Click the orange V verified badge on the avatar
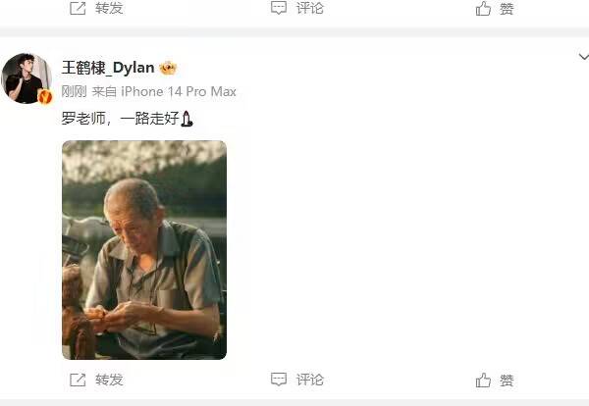 45,97
